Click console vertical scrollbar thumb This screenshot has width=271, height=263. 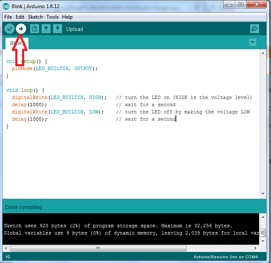(263, 232)
